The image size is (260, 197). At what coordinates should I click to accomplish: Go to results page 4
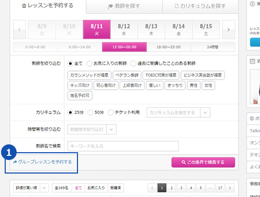[191, 188]
